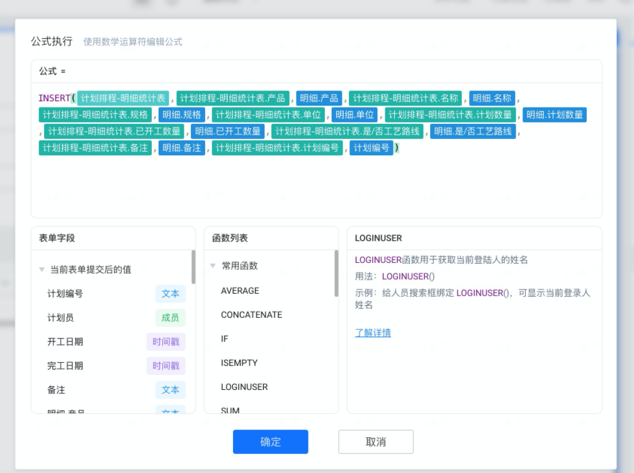Collapse the 当前表单提交后的值 tree group
The height and width of the screenshot is (473, 634).
42,269
